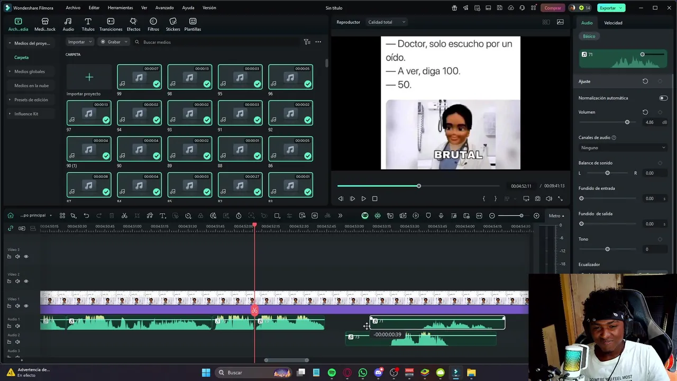
Task: Open the Herramientas menu
Action: [120, 8]
